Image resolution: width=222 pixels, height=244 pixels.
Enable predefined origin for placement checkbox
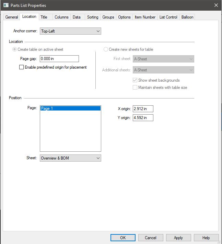coord(22,67)
